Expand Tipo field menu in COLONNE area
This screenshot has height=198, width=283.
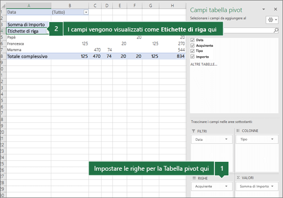[272, 139]
